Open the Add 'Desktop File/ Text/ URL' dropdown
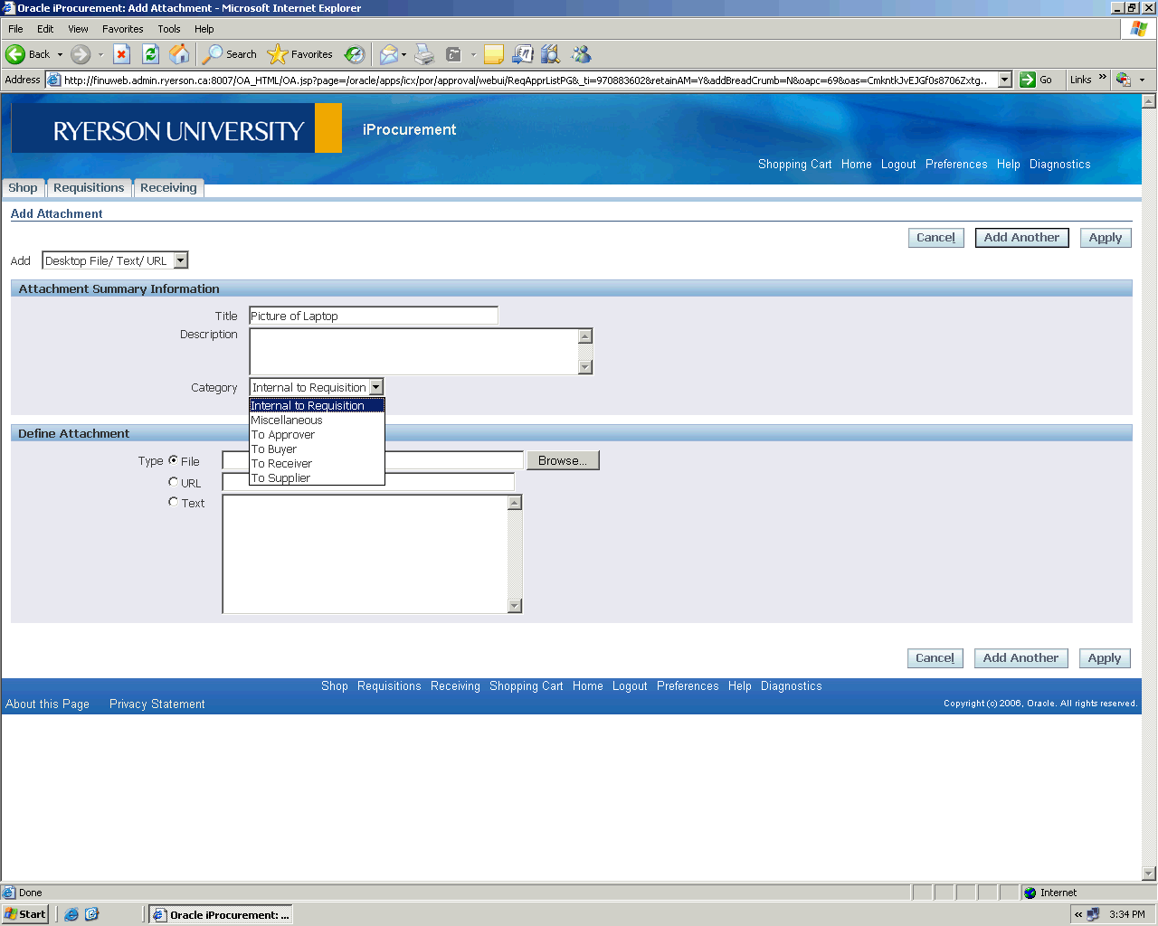Screen dimensions: 1158x926 pos(180,260)
